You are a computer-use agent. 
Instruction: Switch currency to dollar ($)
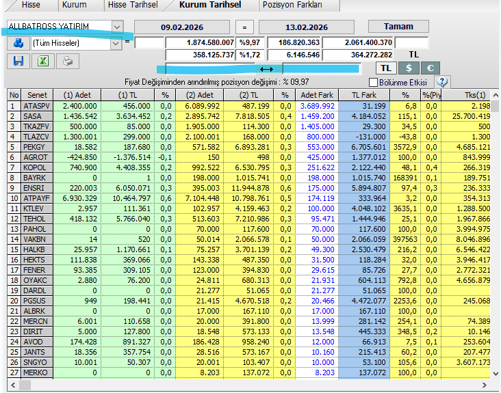click(x=409, y=68)
